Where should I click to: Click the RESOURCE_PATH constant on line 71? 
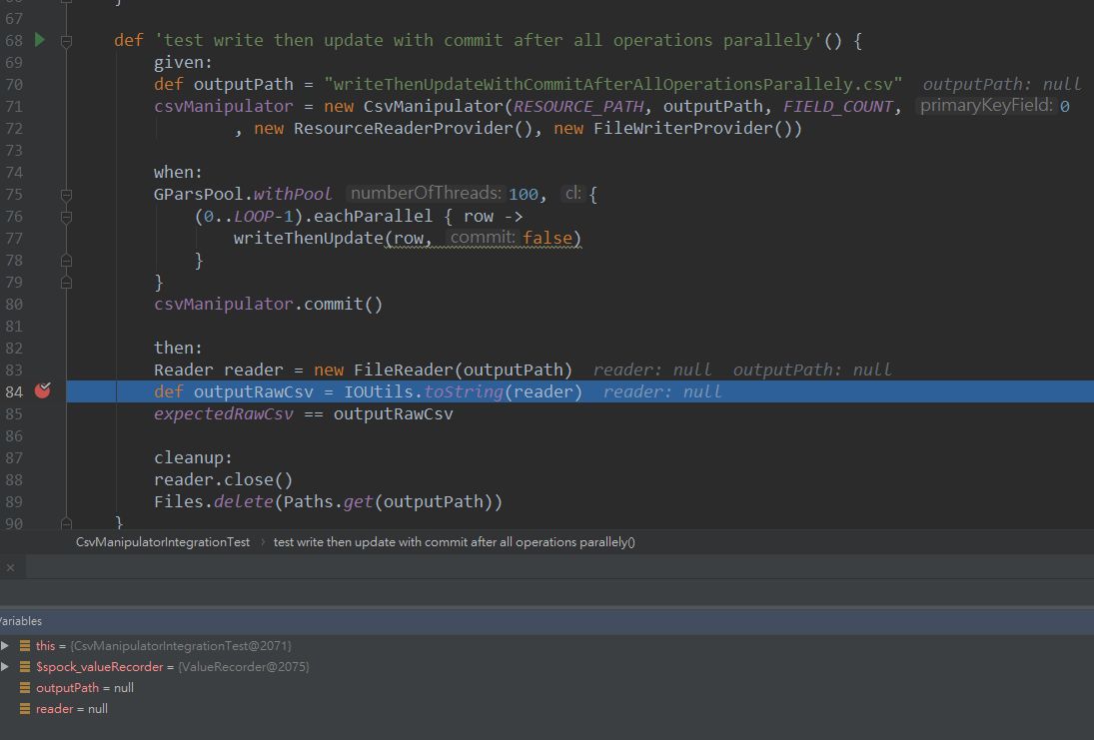(x=577, y=106)
